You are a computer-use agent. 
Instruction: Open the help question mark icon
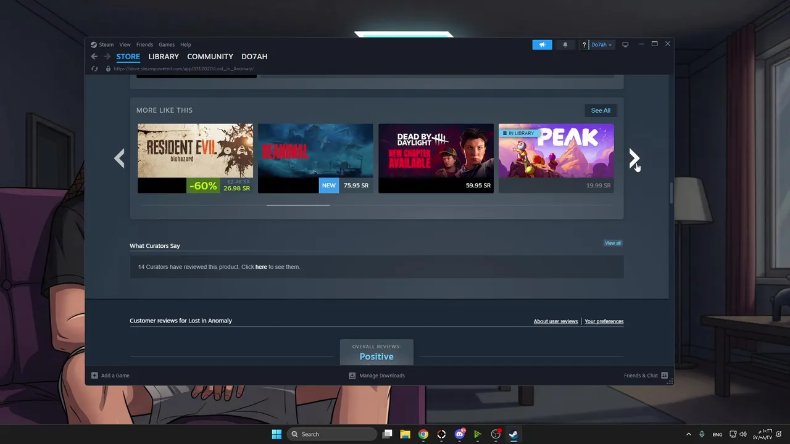click(x=584, y=44)
